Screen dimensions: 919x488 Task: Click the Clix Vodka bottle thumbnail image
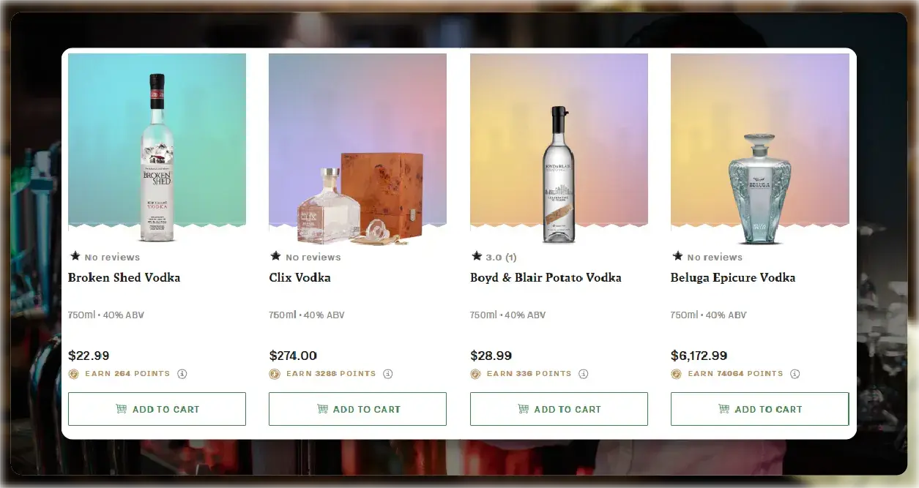click(357, 146)
